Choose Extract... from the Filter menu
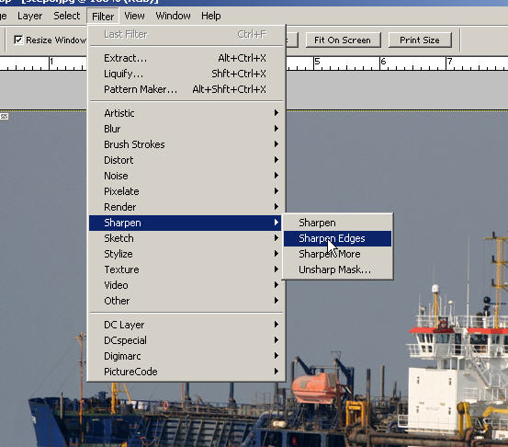The width and height of the screenshot is (508, 447). (185, 58)
